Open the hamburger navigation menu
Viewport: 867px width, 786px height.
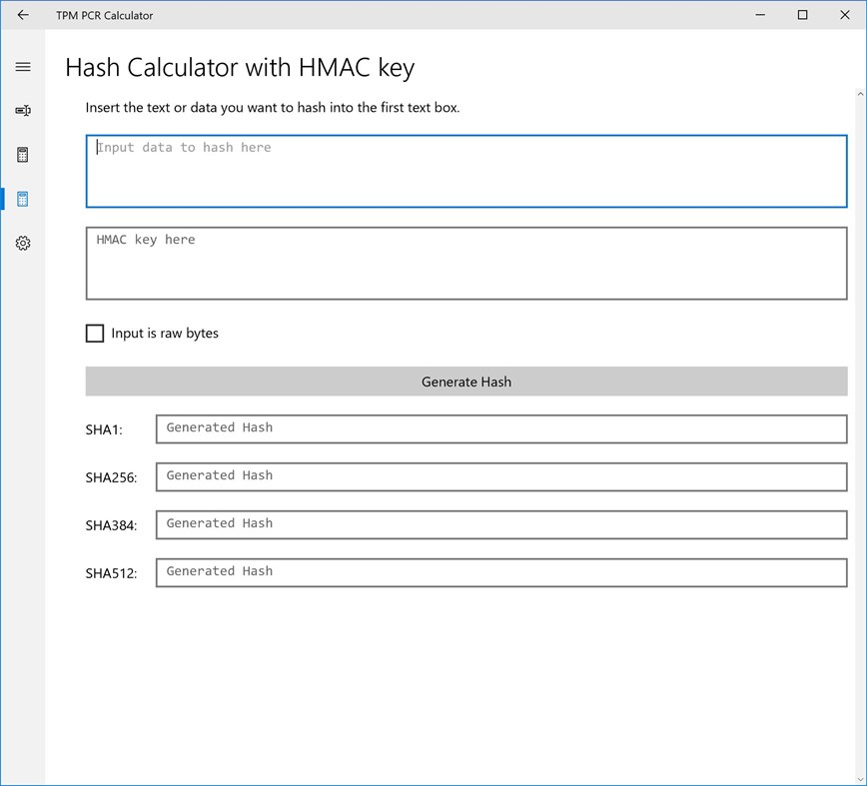tap(23, 67)
